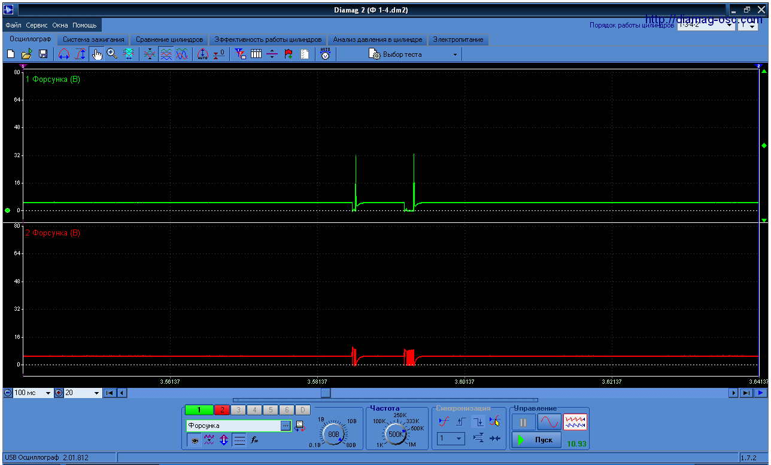Open the Окна menu
The image size is (771, 465).
pos(60,26)
